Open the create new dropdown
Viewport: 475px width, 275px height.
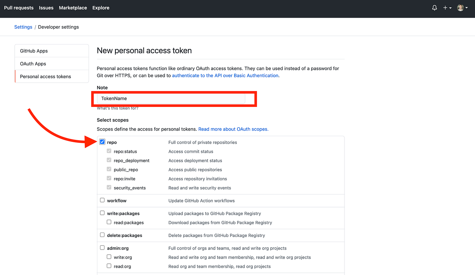pyautogui.click(x=447, y=7)
